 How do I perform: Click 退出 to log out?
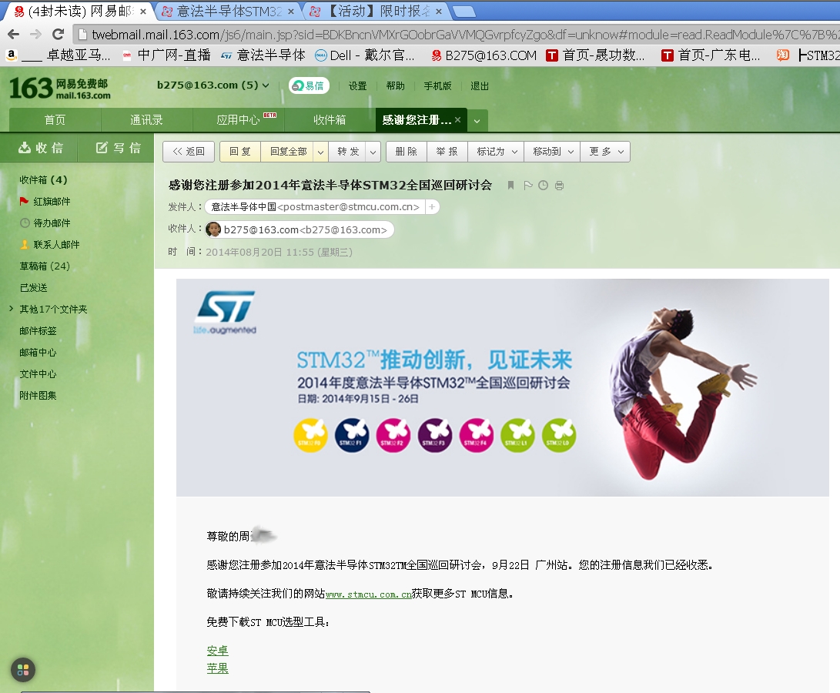pos(480,85)
